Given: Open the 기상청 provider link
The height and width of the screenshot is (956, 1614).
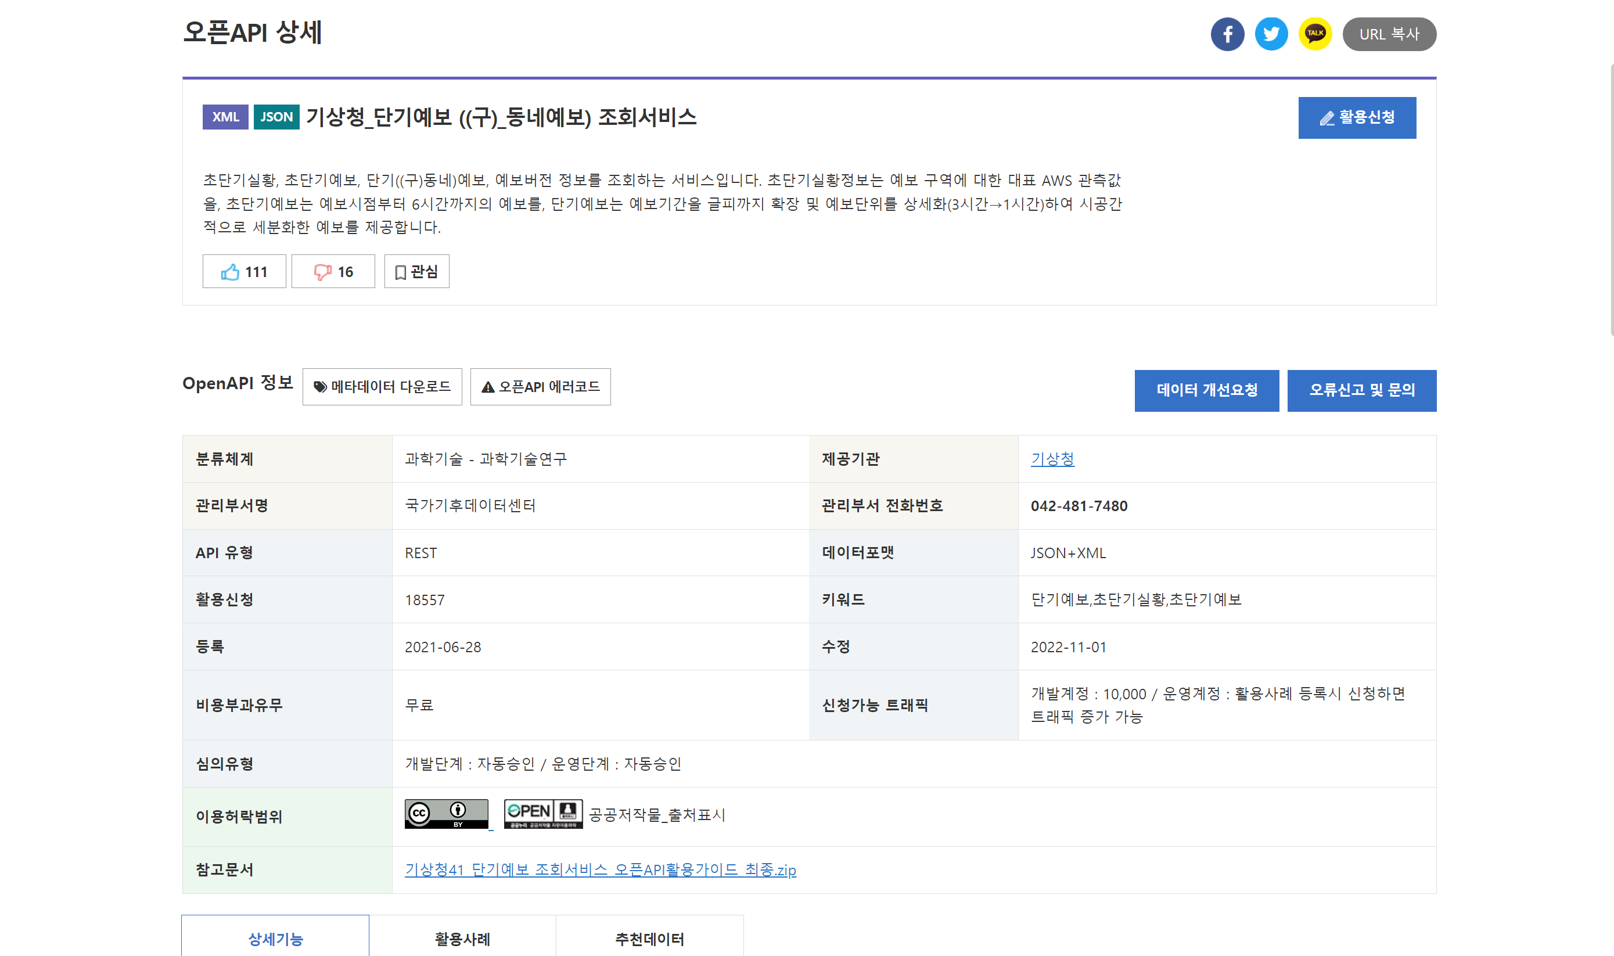Looking at the screenshot, I should tap(1052, 459).
